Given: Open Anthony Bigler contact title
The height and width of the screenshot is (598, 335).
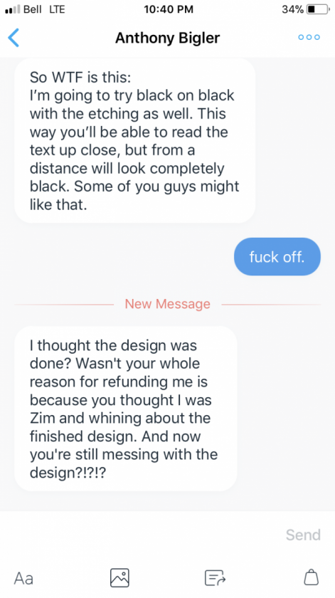Looking at the screenshot, I should 167,38.
